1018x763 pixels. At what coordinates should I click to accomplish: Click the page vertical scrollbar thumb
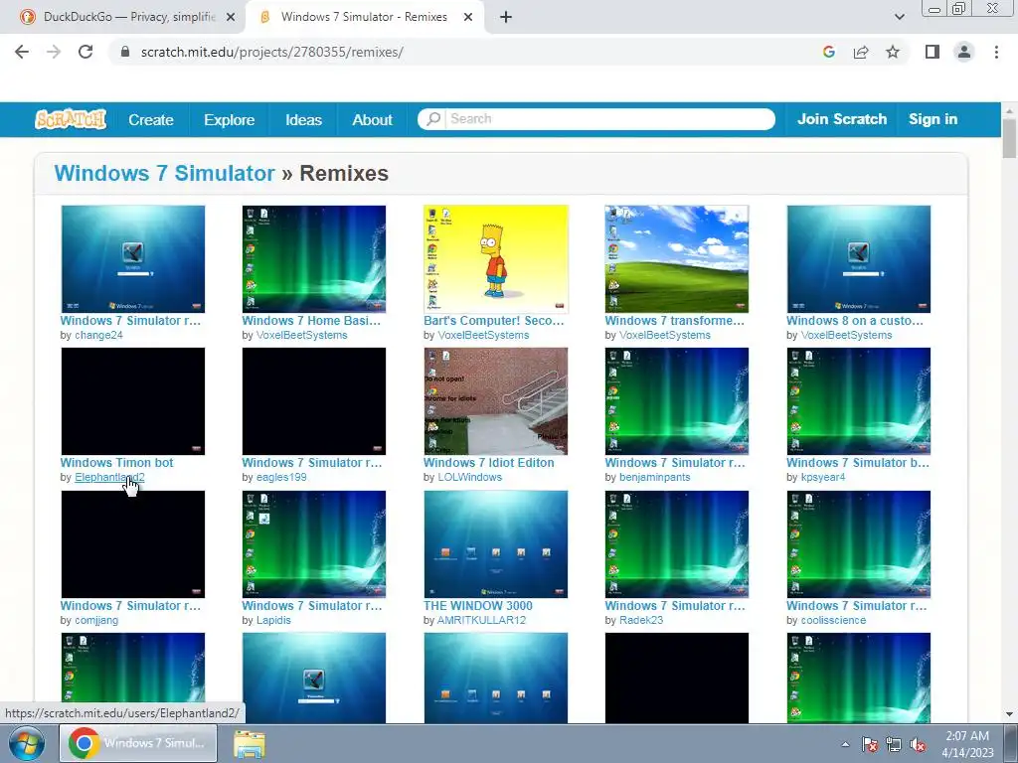[x=1009, y=139]
